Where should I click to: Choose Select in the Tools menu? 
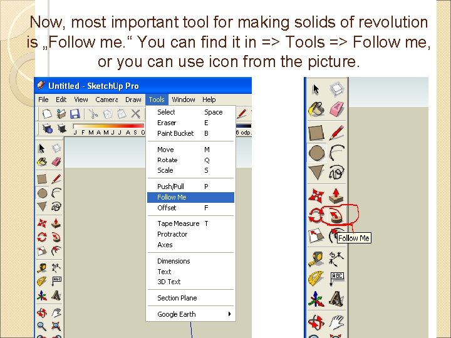tap(190, 112)
